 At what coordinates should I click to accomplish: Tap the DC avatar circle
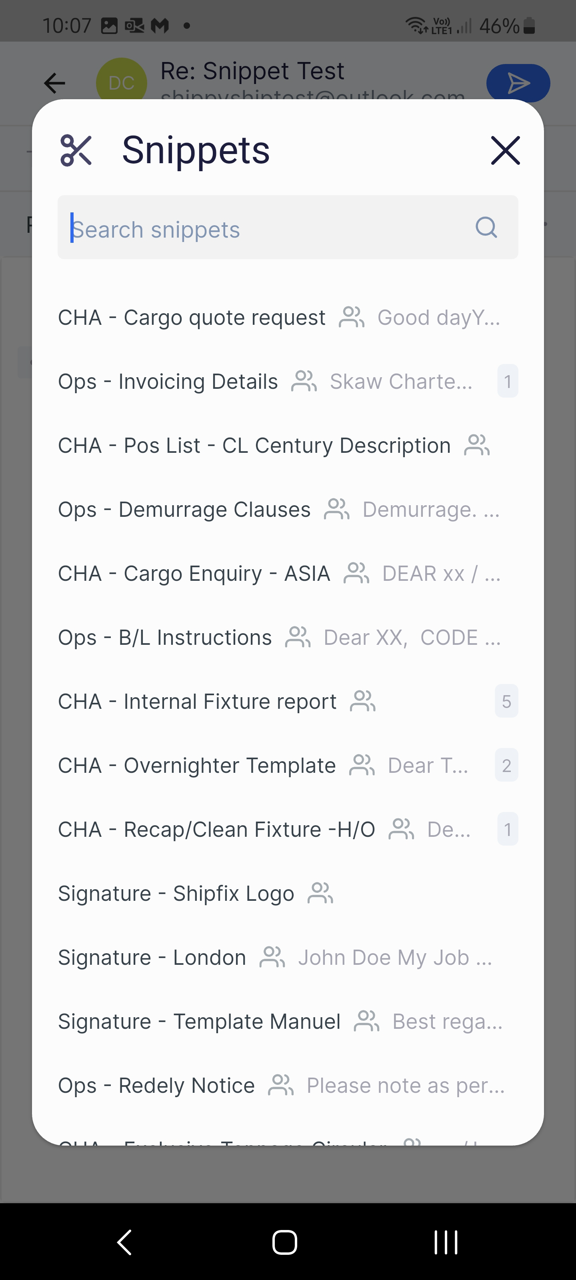(121, 82)
